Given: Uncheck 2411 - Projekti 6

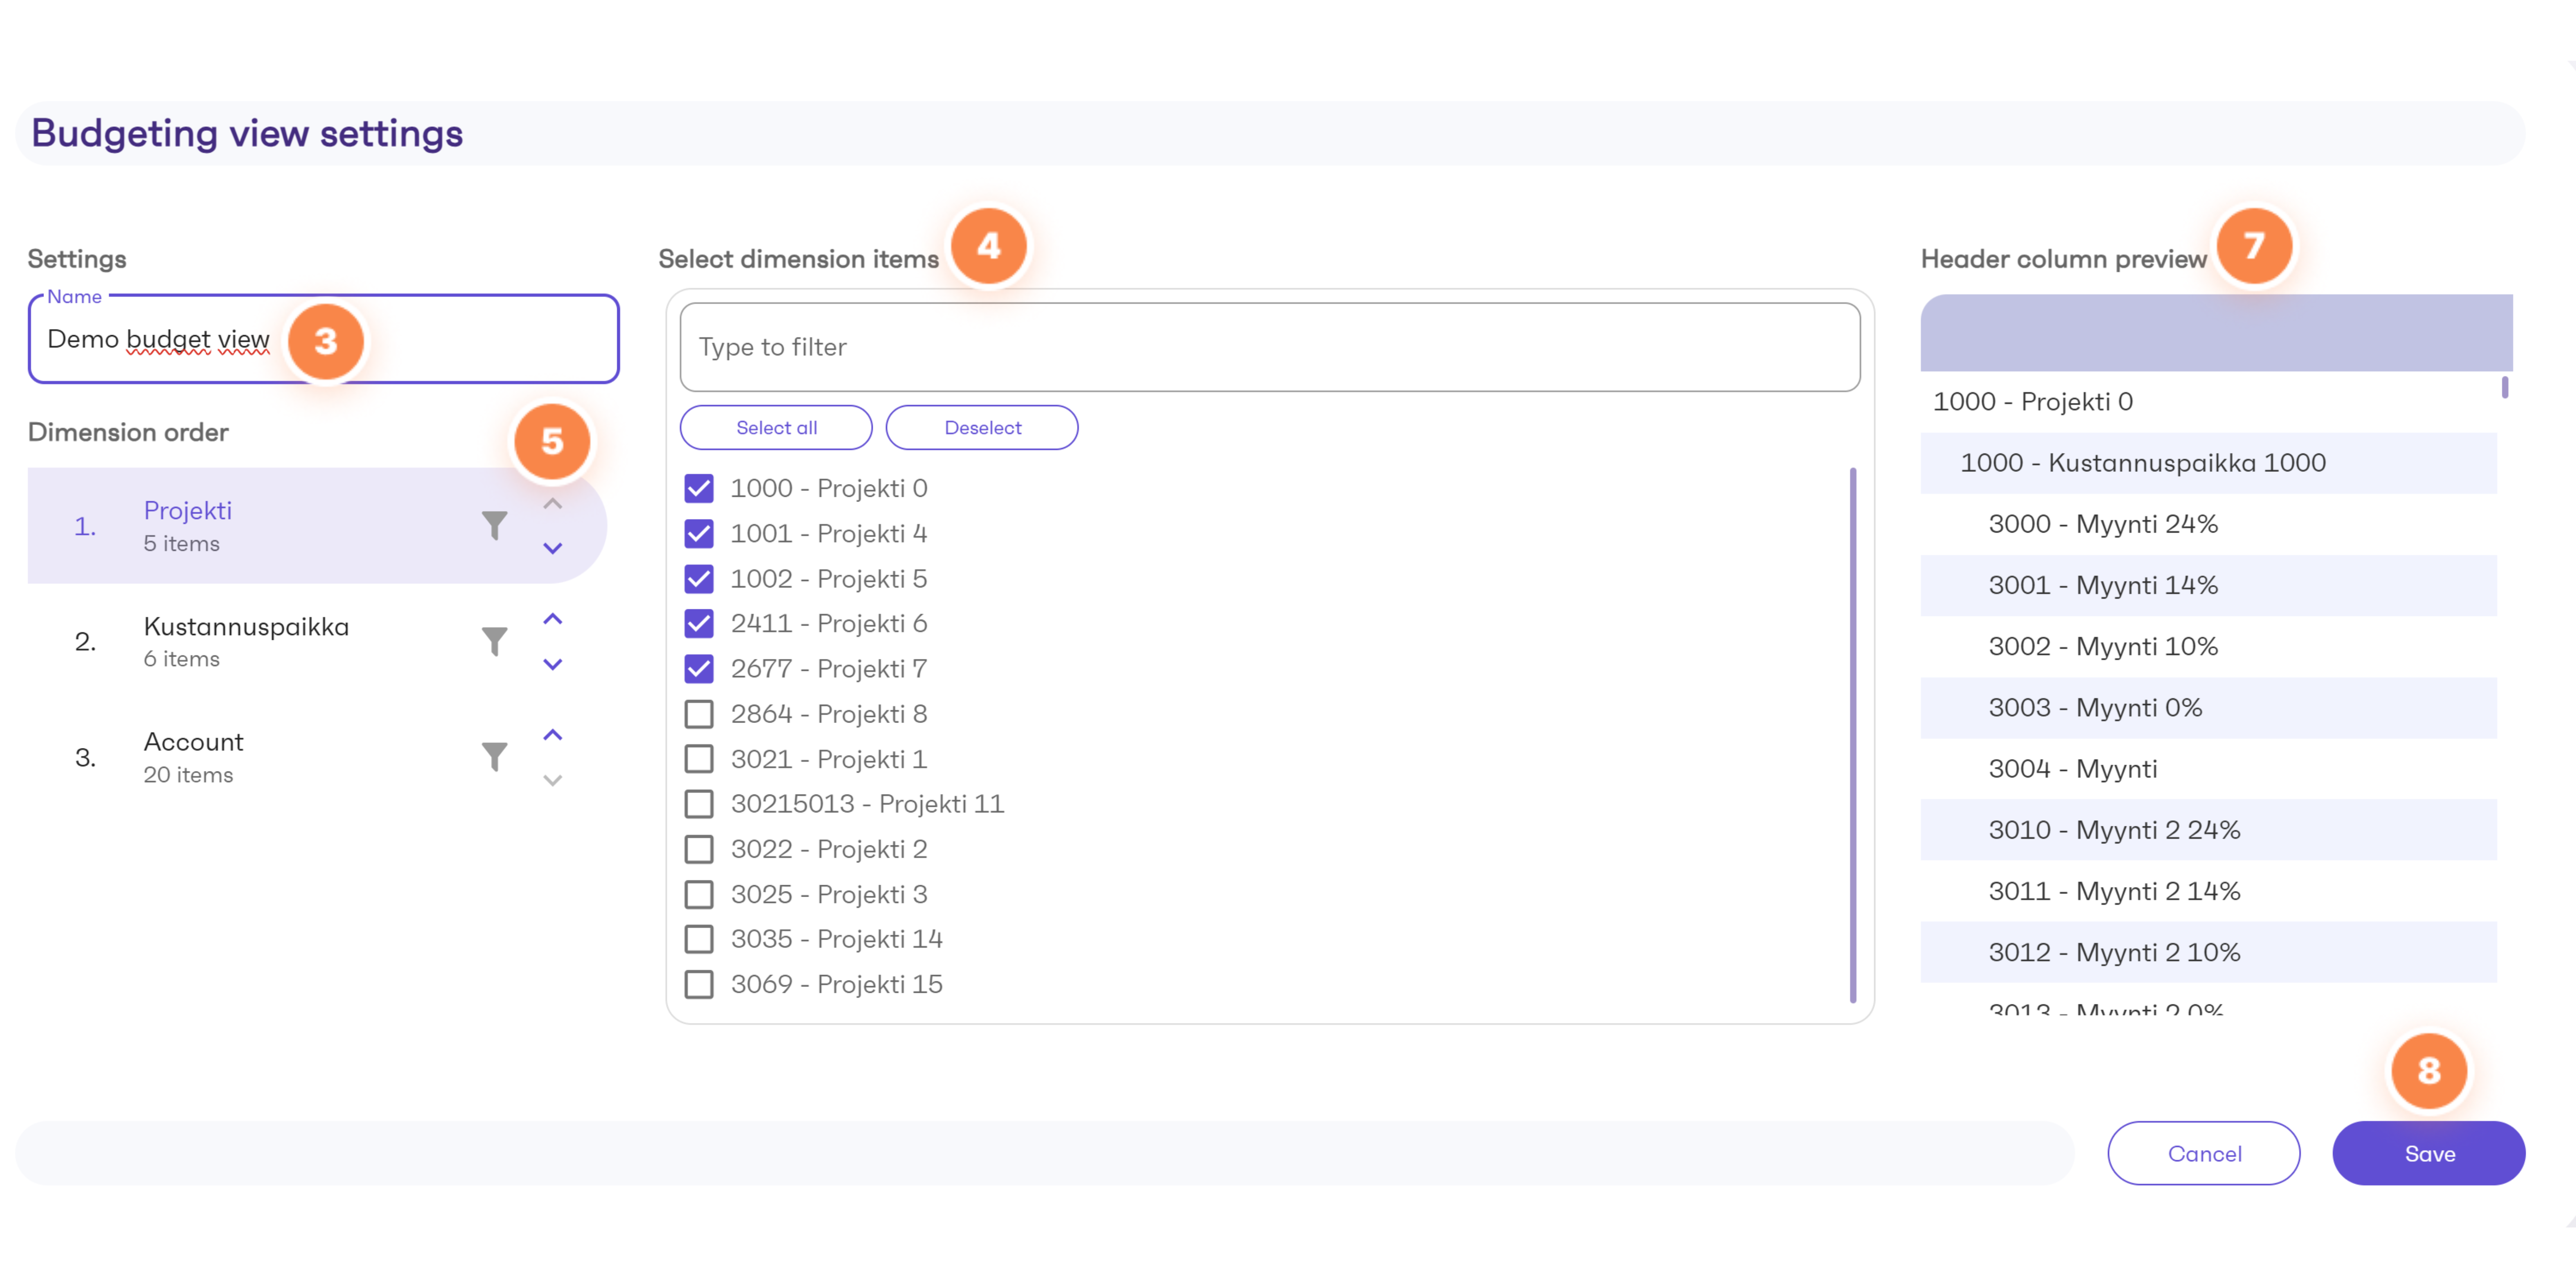Looking at the screenshot, I should [x=699, y=623].
